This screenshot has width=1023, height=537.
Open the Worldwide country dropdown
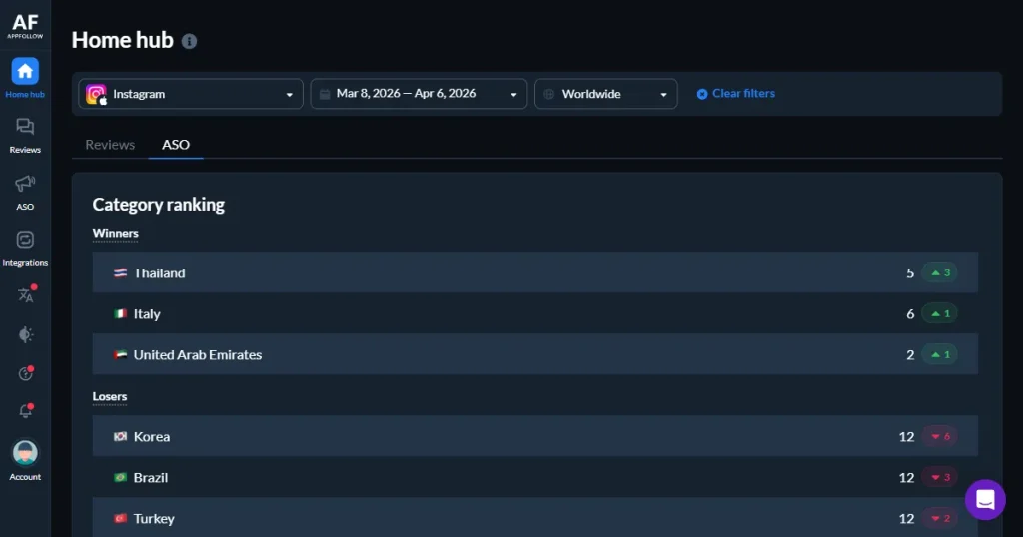tap(606, 94)
